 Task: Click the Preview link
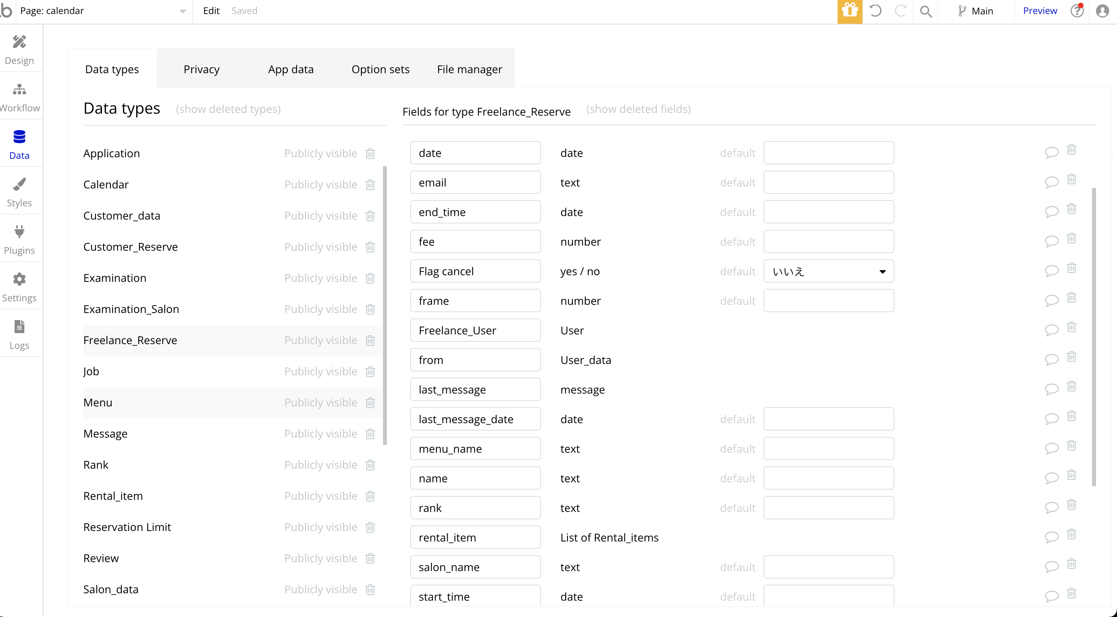coord(1040,11)
